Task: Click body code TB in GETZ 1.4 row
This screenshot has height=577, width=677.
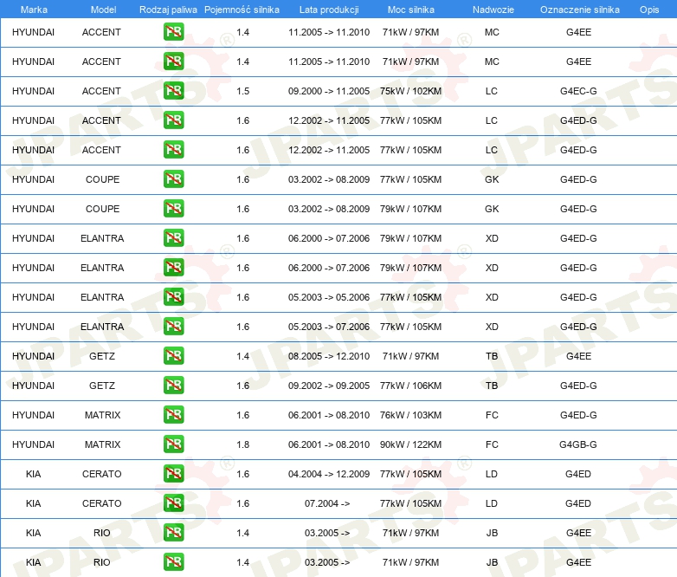Action: tap(492, 356)
